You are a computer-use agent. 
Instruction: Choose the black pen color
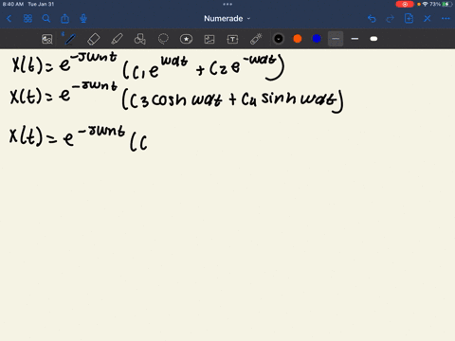coord(279,39)
